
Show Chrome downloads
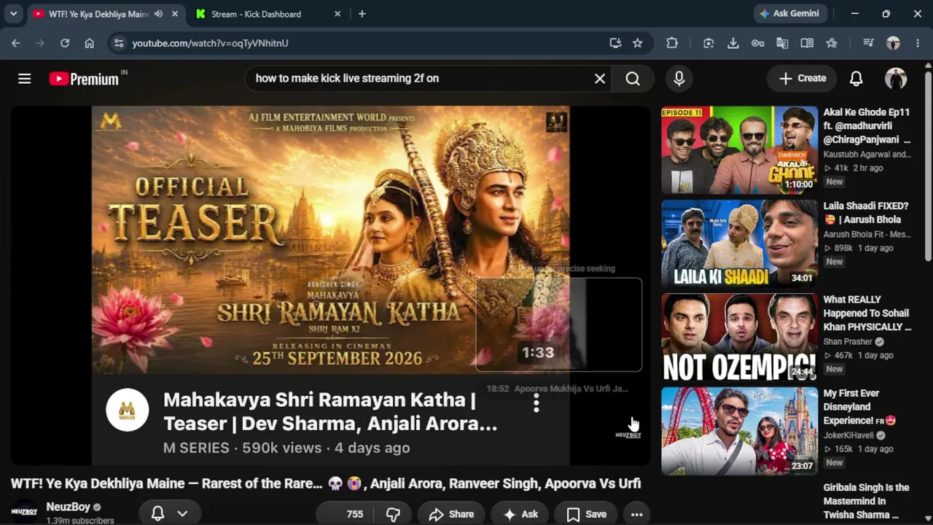click(x=733, y=43)
